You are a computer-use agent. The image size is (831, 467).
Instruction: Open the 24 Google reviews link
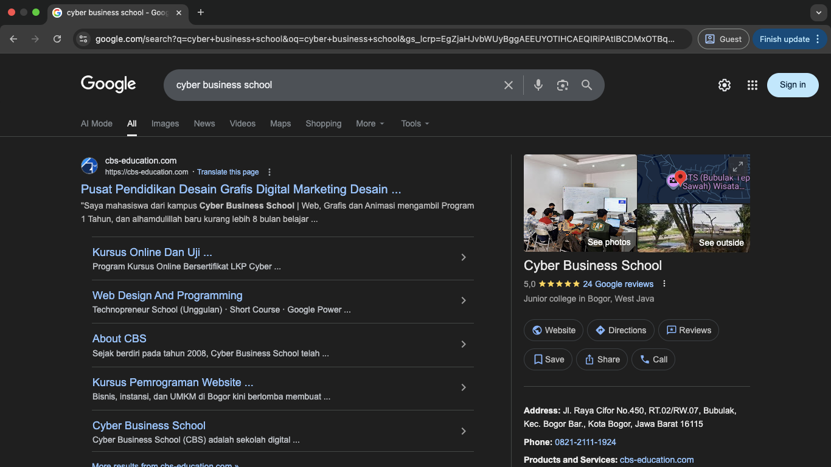pyautogui.click(x=617, y=284)
